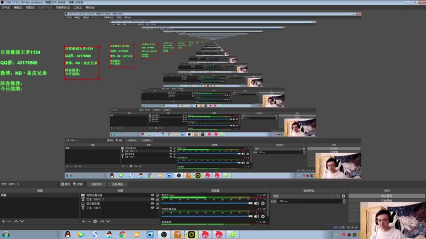Adjust the 麦克风/Aux volume slider

pyautogui.click(x=207, y=203)
